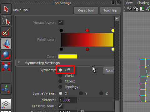Click the yellow Color swatch
Image resolution: width=150 pixels, height=112 pixels.
(x=68, y=57)
